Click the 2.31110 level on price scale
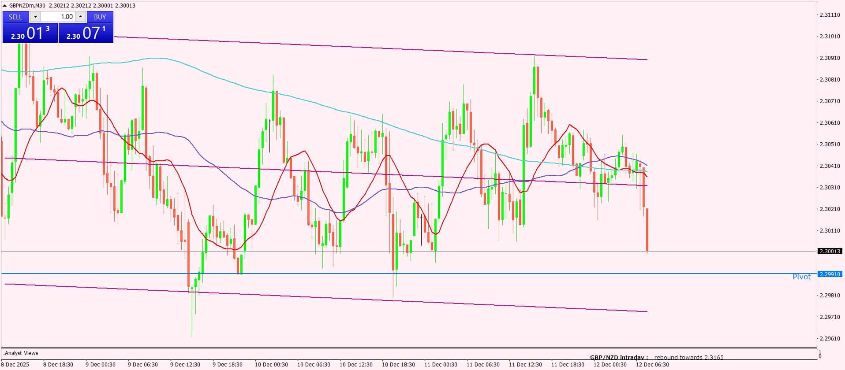This screenshot has height=370, width=845. point(829,15)
